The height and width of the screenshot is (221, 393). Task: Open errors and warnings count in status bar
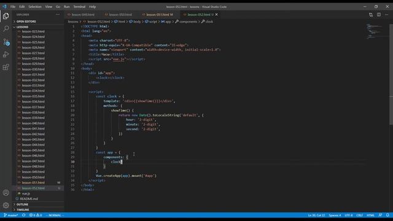tap(36, 215)
